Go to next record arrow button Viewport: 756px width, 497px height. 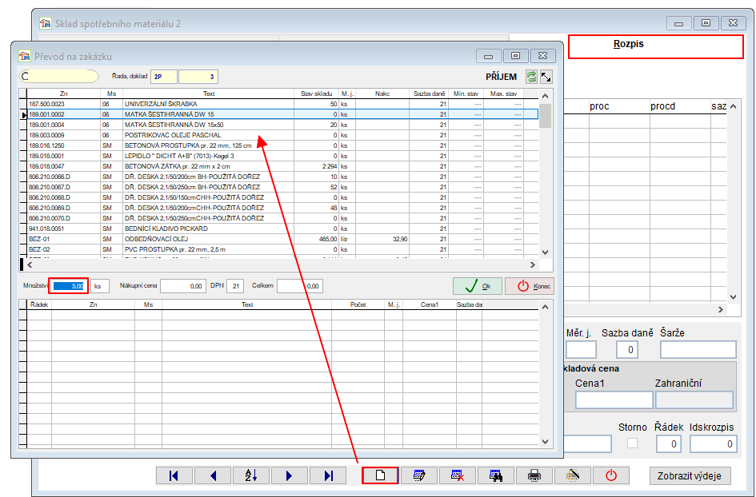point(290,475)
